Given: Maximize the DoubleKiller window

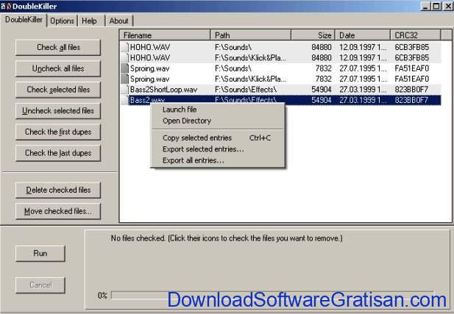Looking at the screenshot, I should (436, 6).
